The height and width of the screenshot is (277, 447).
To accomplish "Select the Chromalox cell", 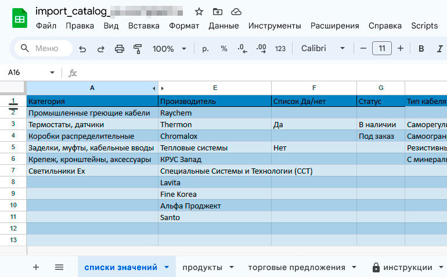I will pos(215,136).
